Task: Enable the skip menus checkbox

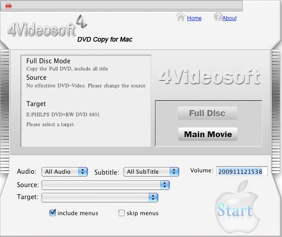Action: [121, 213]
